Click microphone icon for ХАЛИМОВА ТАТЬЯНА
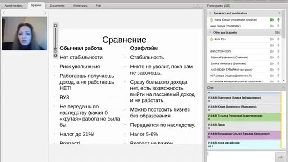This screenshot has height=162, width=288. pos(279,70)
